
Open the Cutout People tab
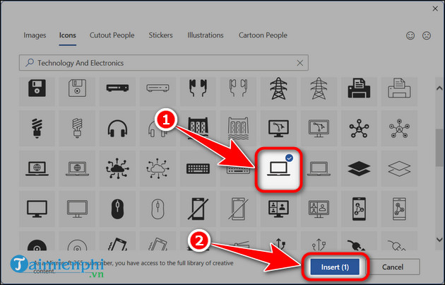pyautogui.click(x=112, y=35)
